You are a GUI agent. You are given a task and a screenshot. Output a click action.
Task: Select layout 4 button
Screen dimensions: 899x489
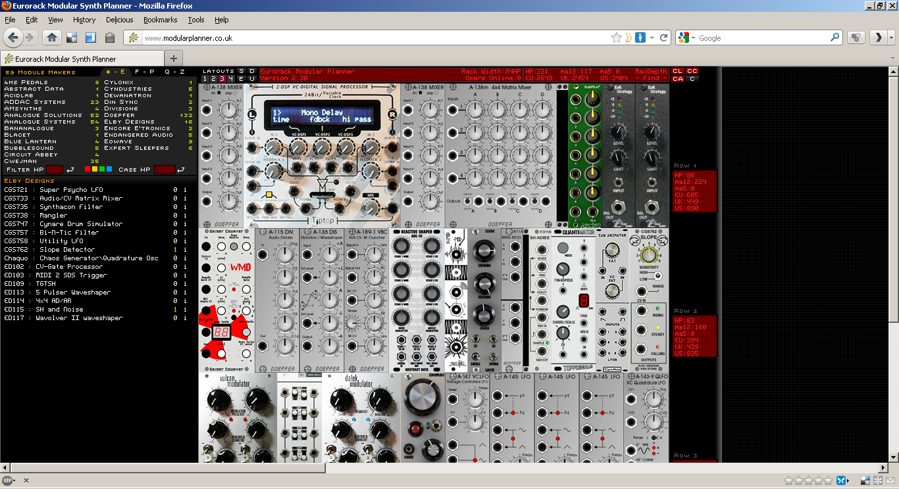coord(231,79)
